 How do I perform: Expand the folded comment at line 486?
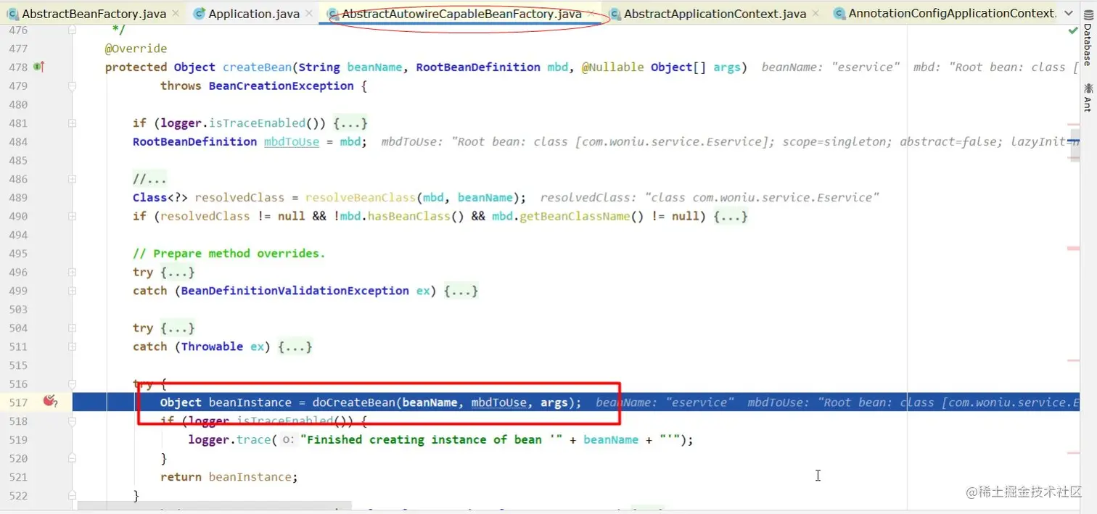73,178
